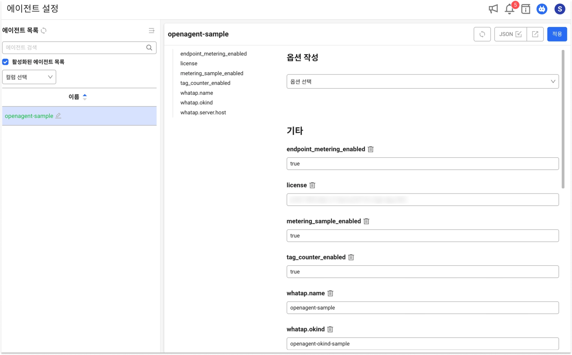The height and width of the screenshot is (355, 572).
Task: Refresh the agent list
Action: (44, 30)
